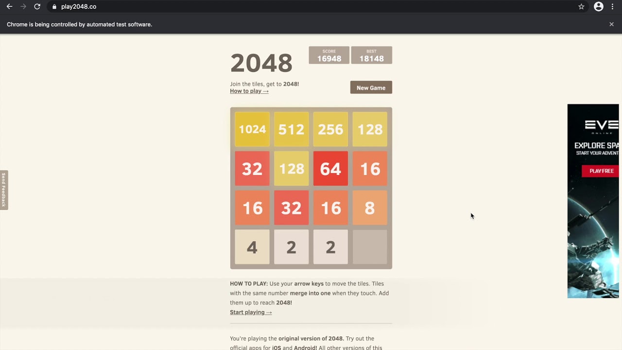The width and height of the screenshot is (622, 350).
Task: Select the 8 tile
Action: 370,208
